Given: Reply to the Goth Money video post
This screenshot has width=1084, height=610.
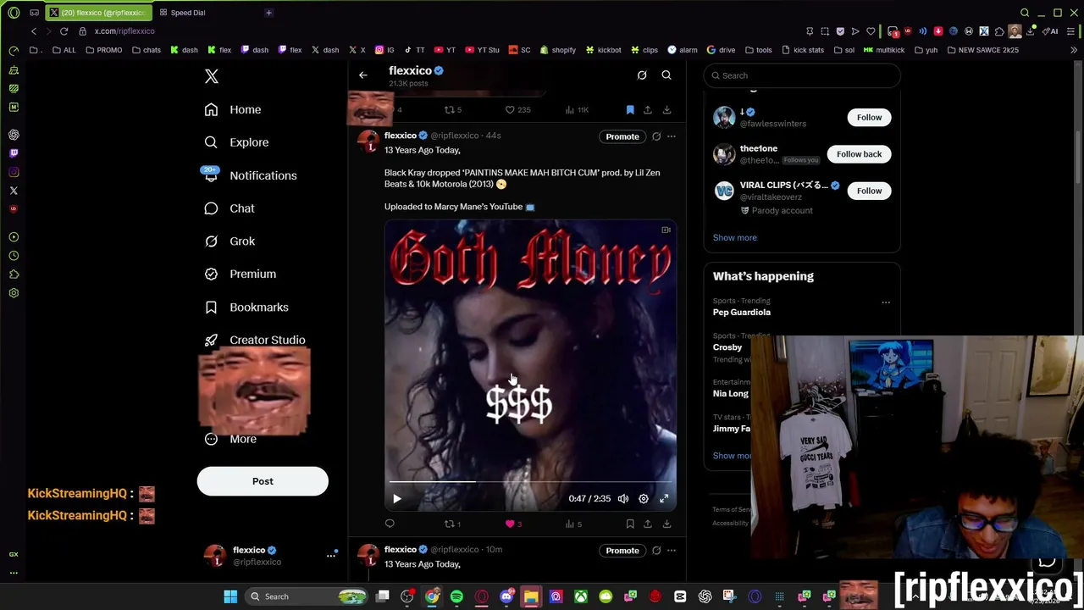Looking at the screenshot, I should 390,524.
